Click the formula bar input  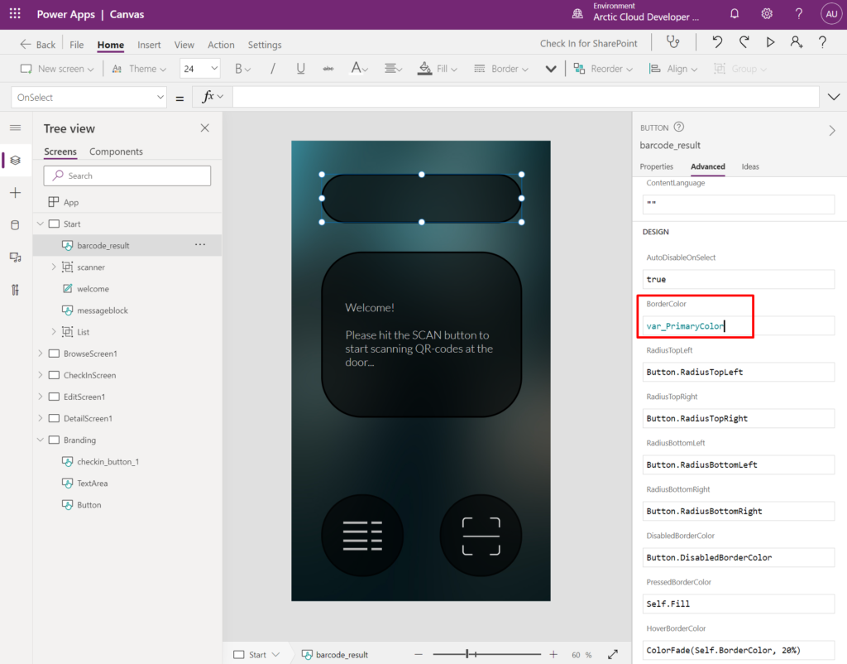pyautogui.click(x=525, y=97)
